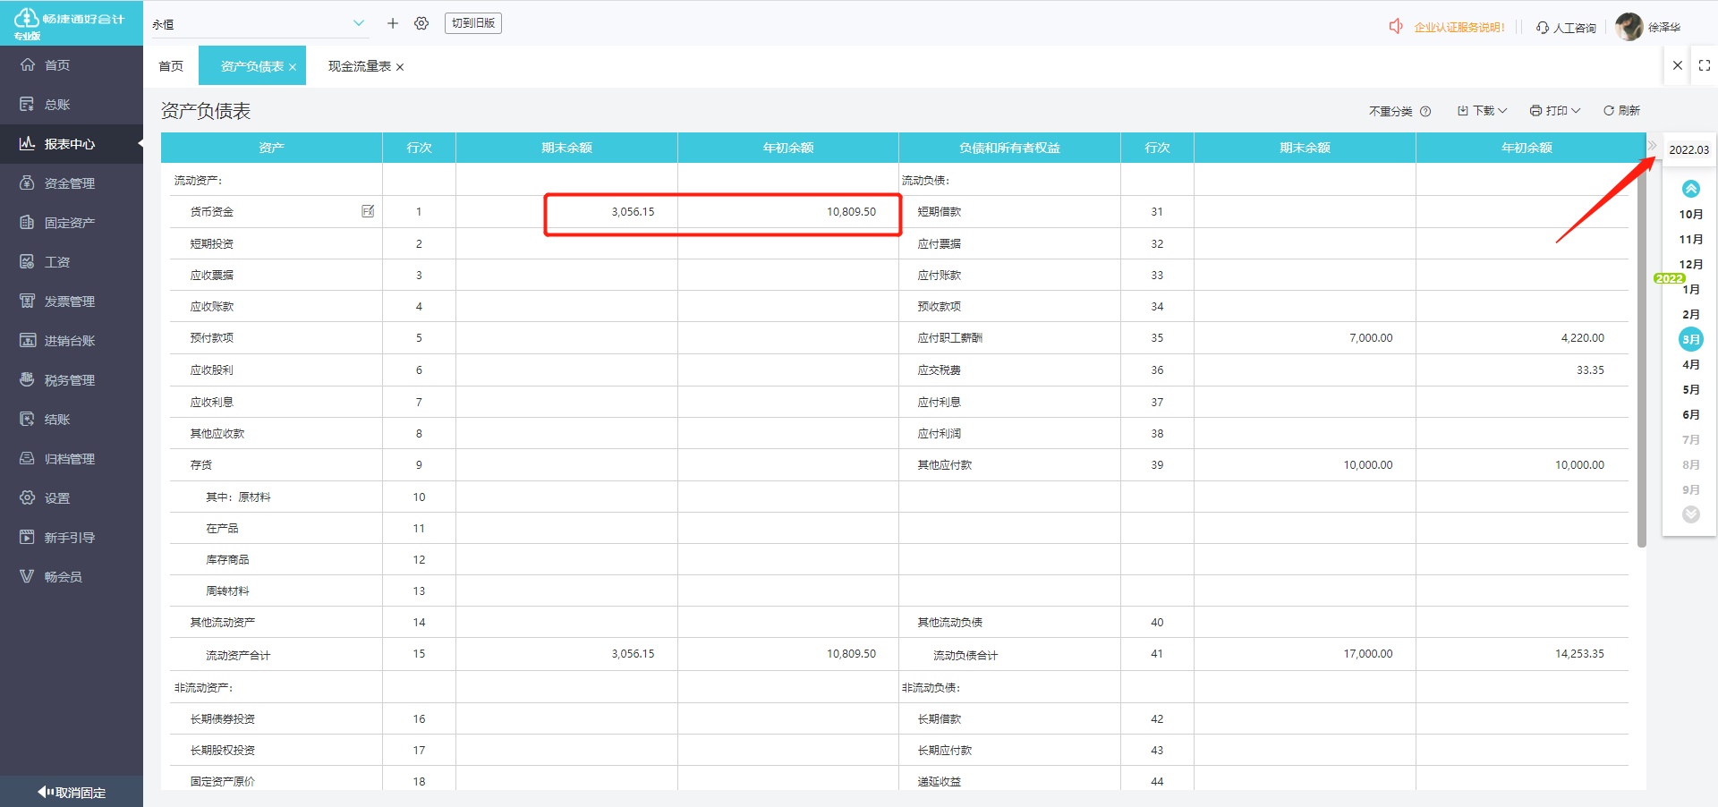
Task: Select 4月 in the period timeline
Action: (x=1690, y=365)
